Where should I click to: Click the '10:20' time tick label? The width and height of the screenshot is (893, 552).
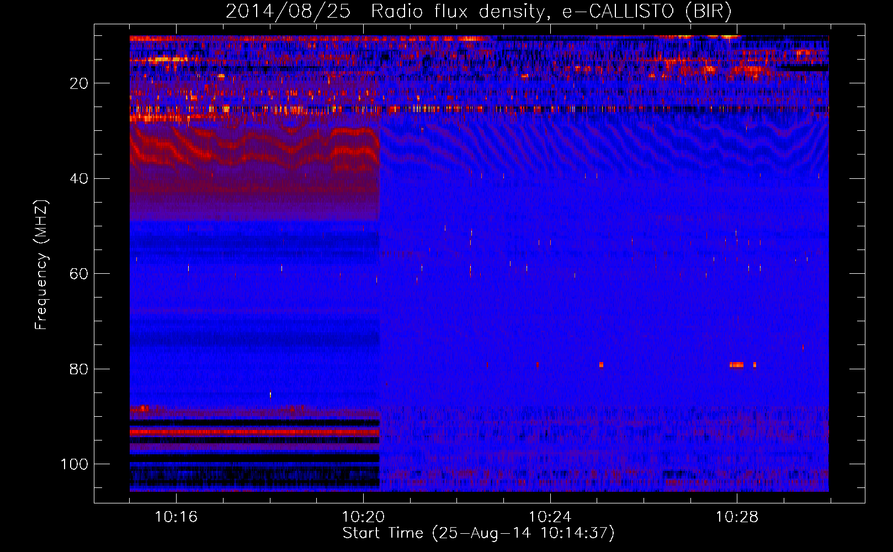tap(363, 517)
